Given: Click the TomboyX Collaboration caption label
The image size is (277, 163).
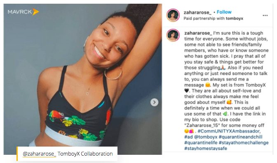Looking at the screenshot, I should tap(85, 154).
